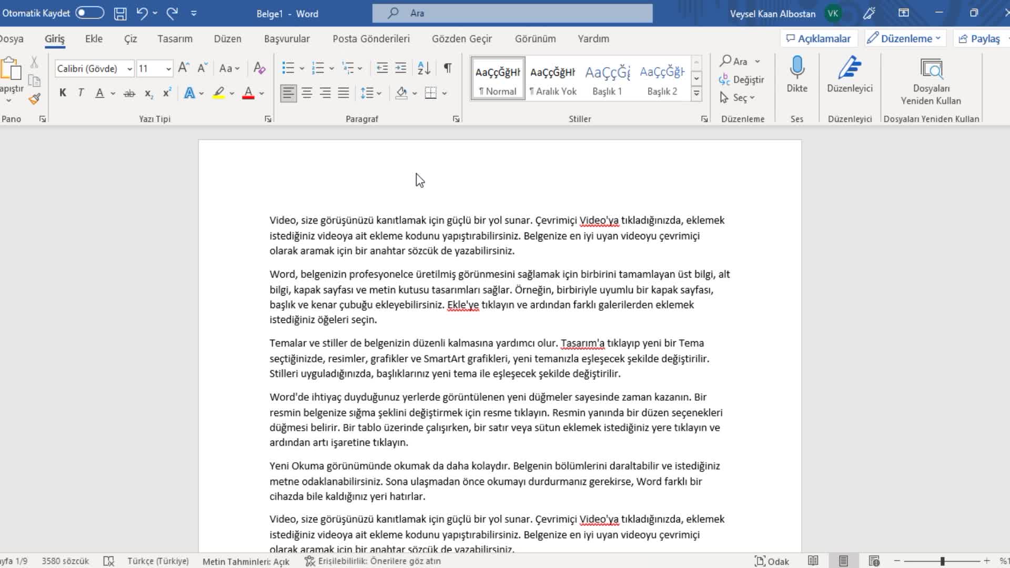This screenshot has height=568, width=1010.
Task: Click the Paylaş share button
Action: [979, 38]
